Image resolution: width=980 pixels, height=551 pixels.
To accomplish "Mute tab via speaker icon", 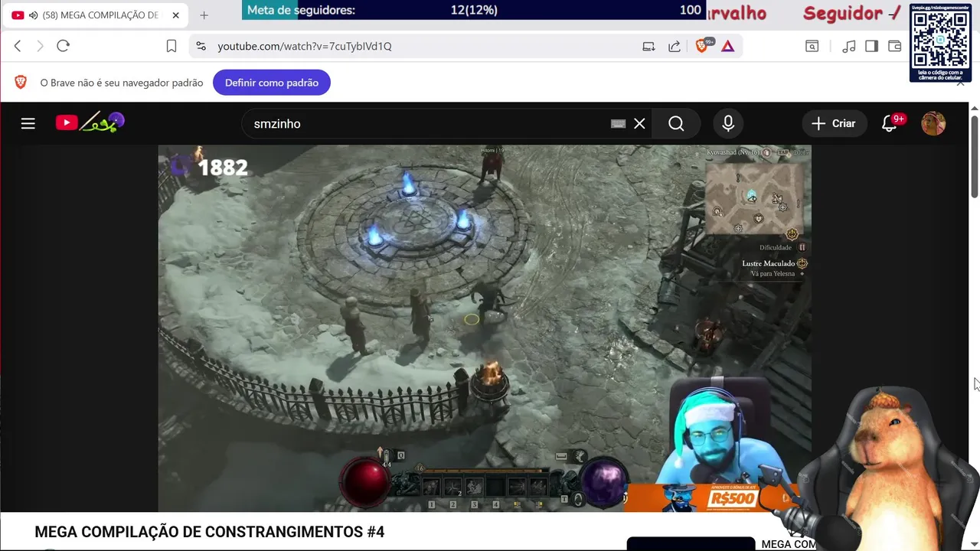I will click(x=33, y=15).
